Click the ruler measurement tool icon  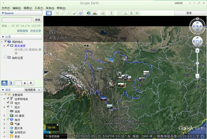coord(111,13)
